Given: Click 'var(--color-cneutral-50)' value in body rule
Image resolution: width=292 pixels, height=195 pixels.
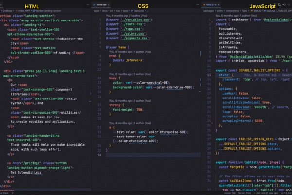Looking at the screenshot, I should (x=148, y=83).
